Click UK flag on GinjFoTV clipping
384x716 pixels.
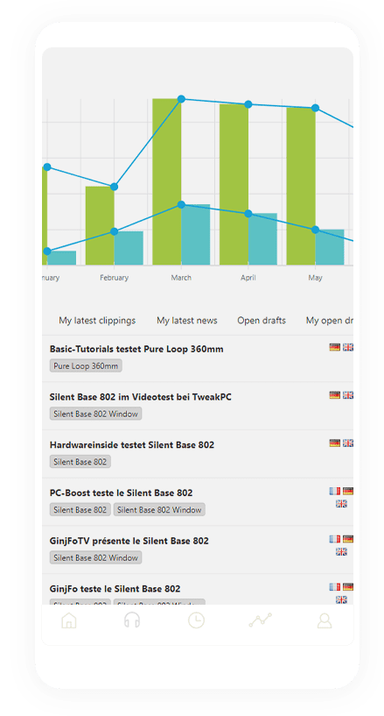pos(341,551)
